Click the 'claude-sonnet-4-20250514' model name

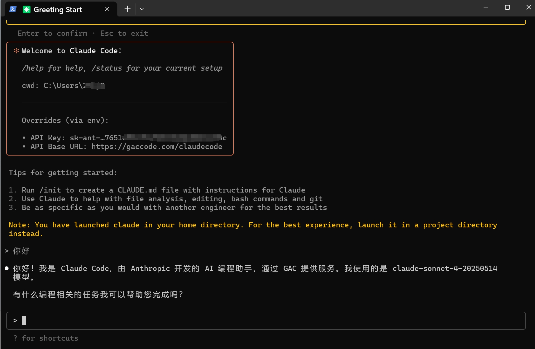click(x=445, y=268)
